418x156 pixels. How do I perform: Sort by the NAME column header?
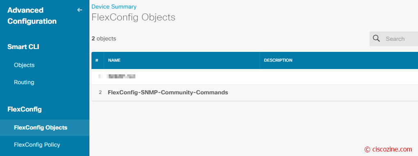(x=114, y=60)
